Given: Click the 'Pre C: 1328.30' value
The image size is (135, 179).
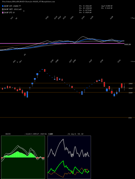Looking at the screenshot, I should coord(85,12).
